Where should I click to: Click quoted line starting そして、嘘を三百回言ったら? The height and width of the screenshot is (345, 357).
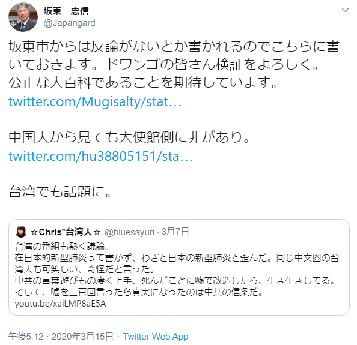(x=139, y=292)
